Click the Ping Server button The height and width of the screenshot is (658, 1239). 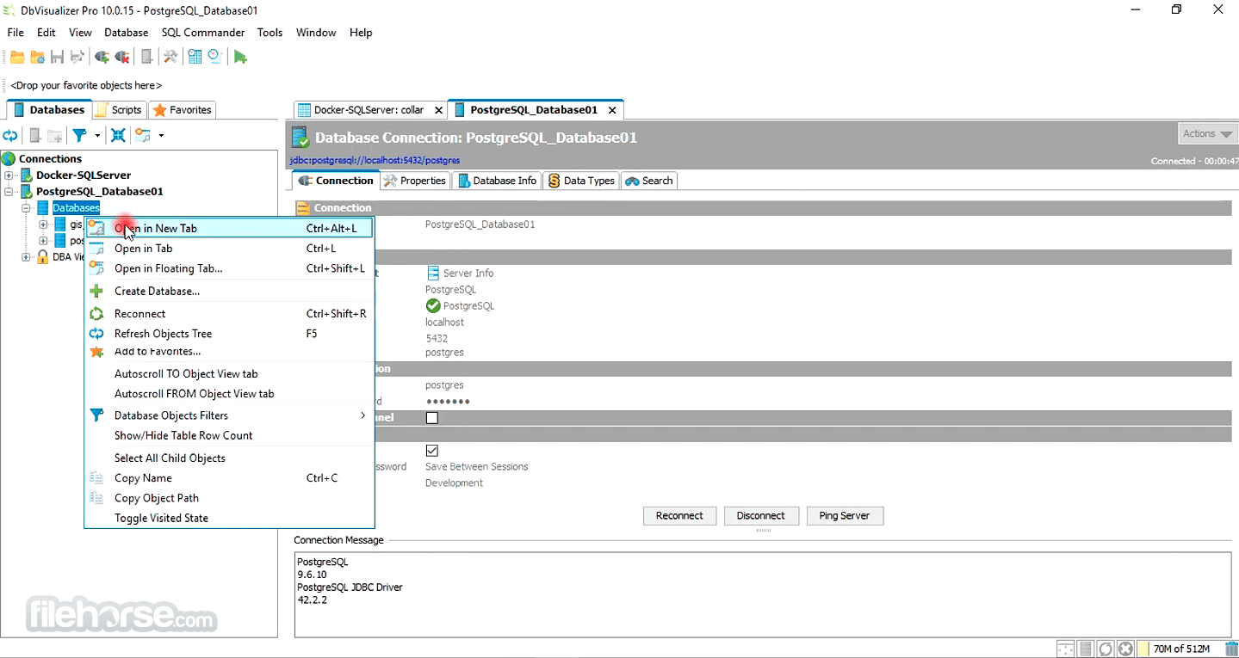[845, 516]
